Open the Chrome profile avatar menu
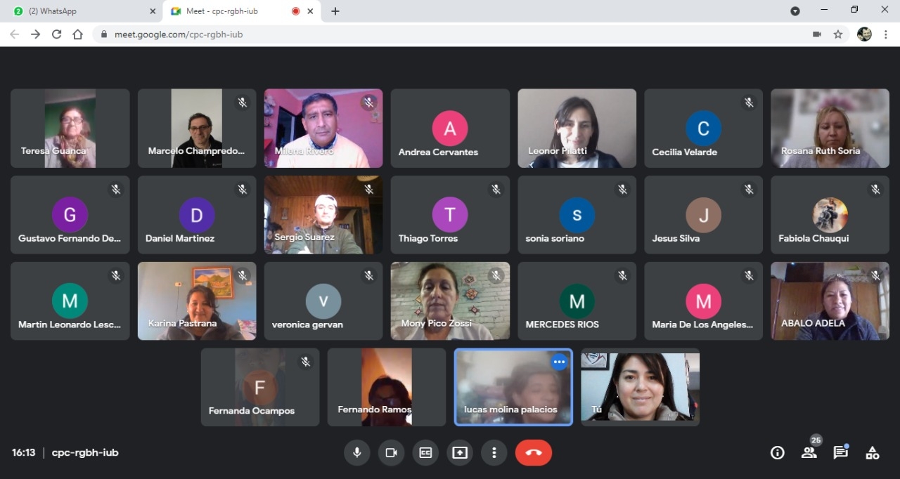Image resolution: width=900 pixels, height=479 pixels. tap(864, 34)
